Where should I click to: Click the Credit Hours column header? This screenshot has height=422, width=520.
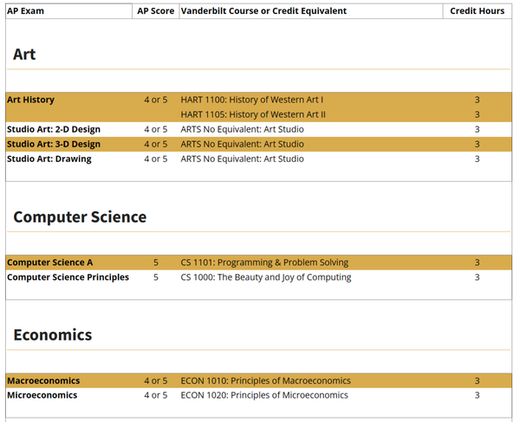coord(478,11)
